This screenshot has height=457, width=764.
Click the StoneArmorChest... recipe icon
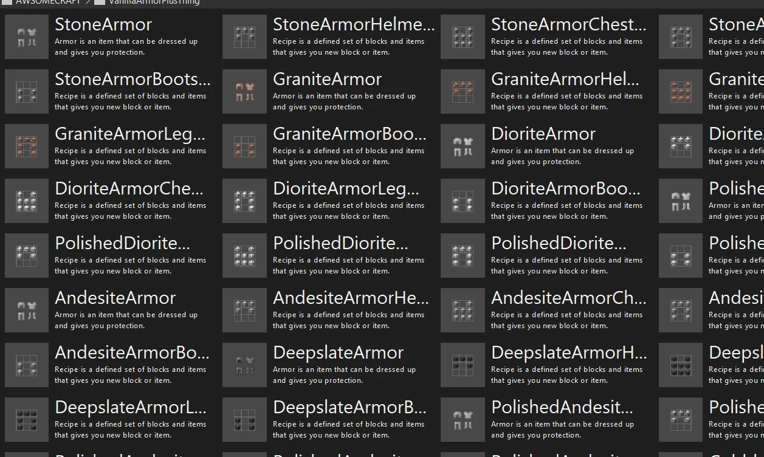[x=463, y=37]
